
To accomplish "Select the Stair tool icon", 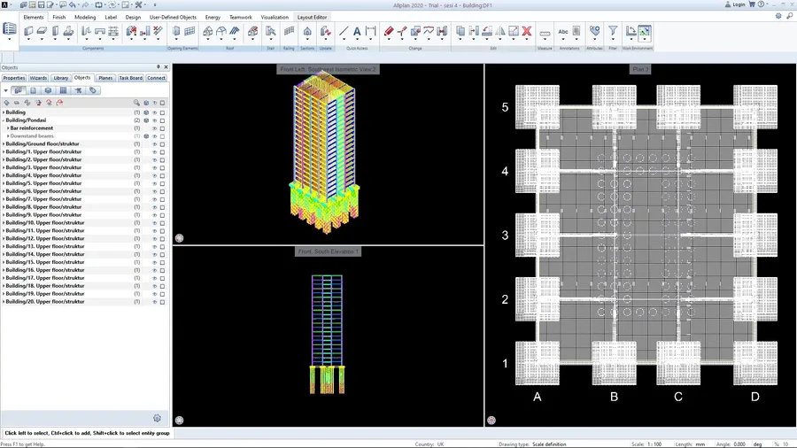I will tap(270, 31).
